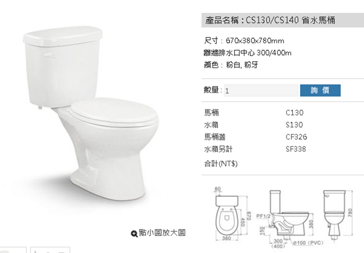This screenshot has width=364, height=253.
Task: Click the 顏色 粉白, 粉牙 color text
Action: (x=231, y=65)
